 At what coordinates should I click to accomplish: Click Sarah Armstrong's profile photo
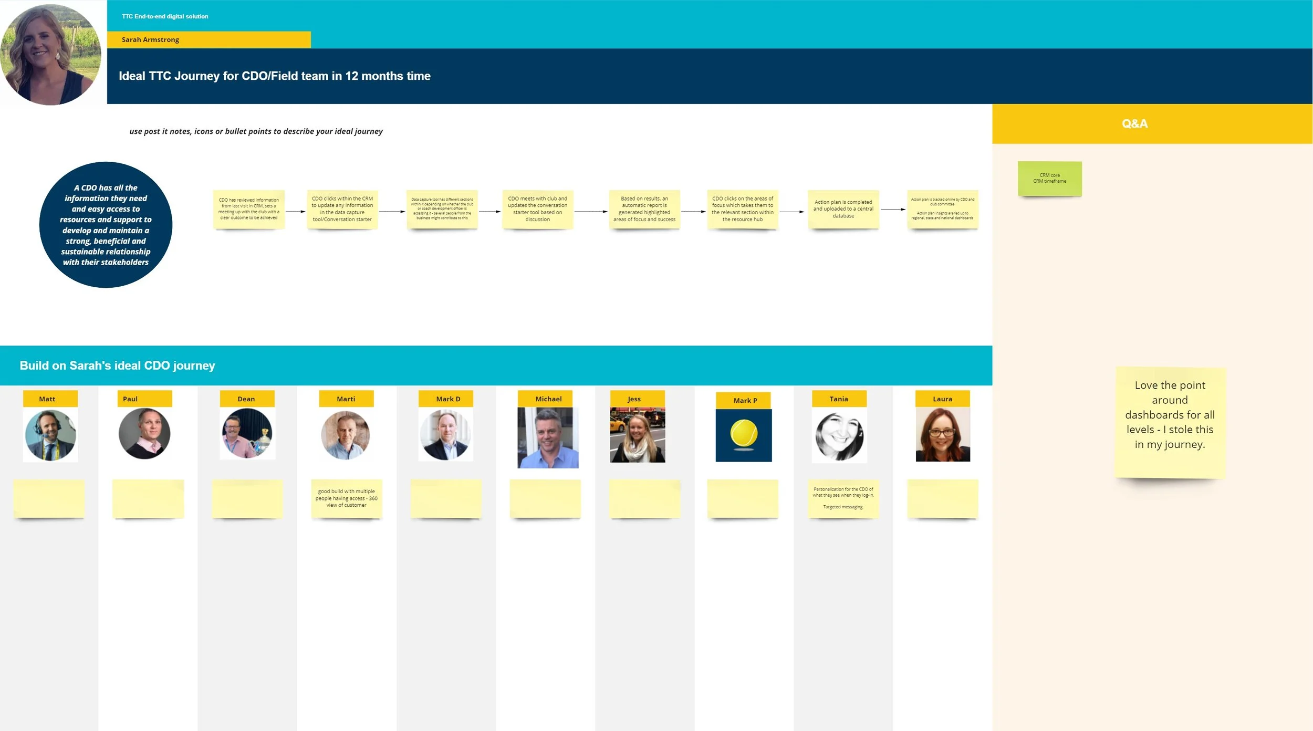coord(51,54)
